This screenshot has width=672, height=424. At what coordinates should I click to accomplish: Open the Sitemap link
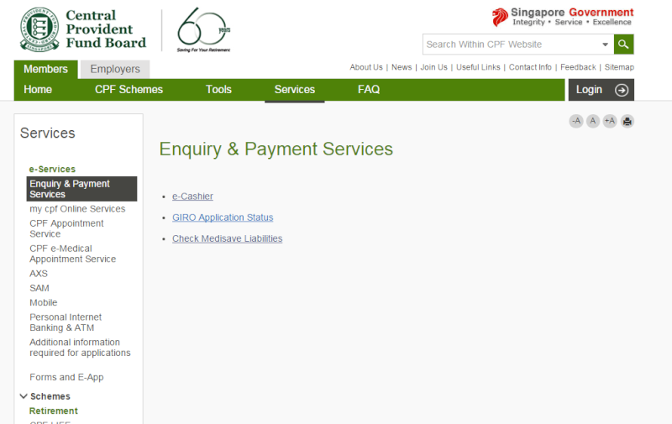click(x=619, y=67)
